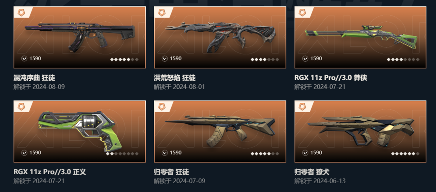
Task: Click tier badge icon on 混沌序曲 狂徒 card
Action: [21, 13]
